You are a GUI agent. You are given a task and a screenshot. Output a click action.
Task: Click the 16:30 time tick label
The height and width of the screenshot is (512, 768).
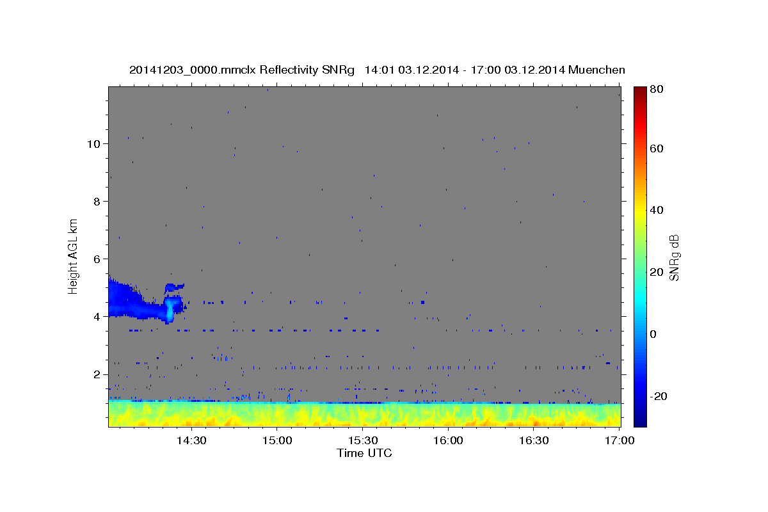pos(534,440)
